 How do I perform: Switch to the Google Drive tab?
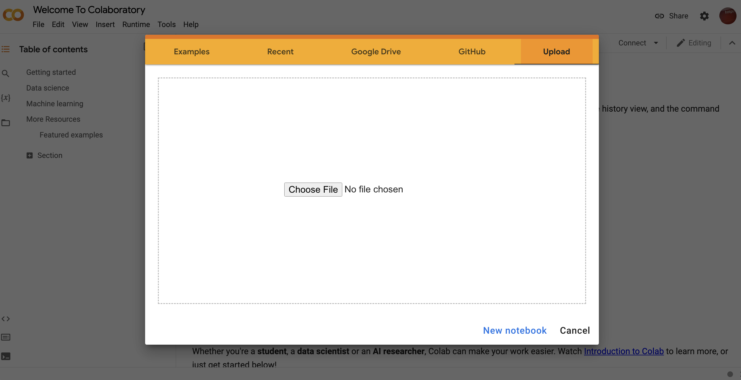[376, 52]
